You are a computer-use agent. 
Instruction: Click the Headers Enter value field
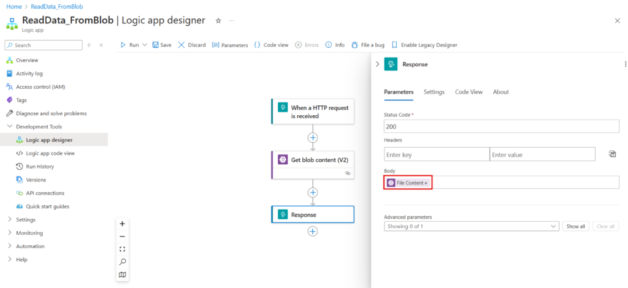click(542, 154)
